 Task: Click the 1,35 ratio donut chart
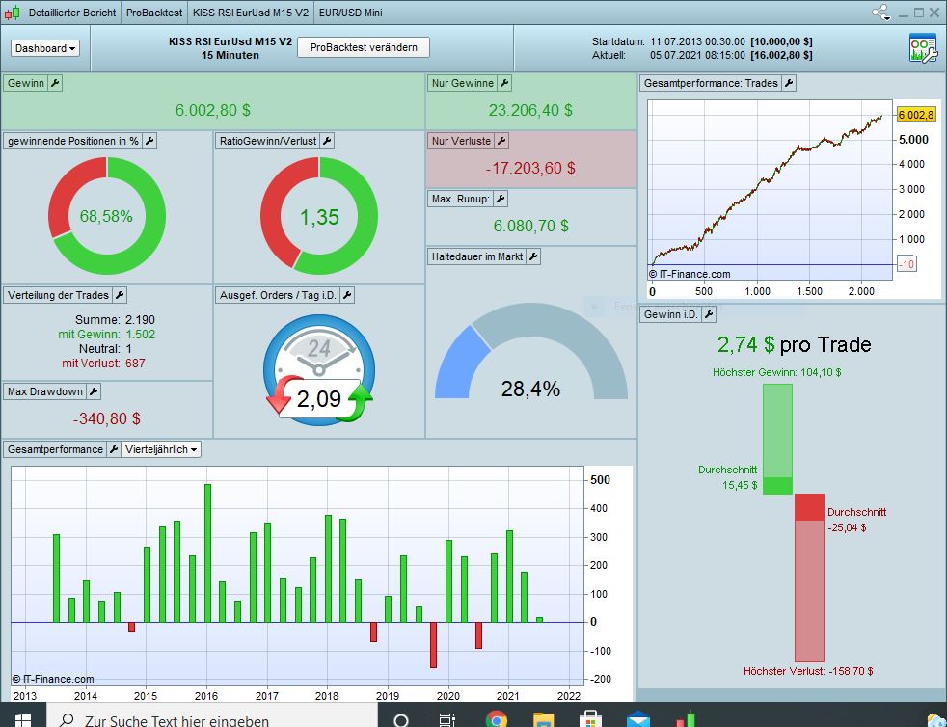(x=319, y=216)
